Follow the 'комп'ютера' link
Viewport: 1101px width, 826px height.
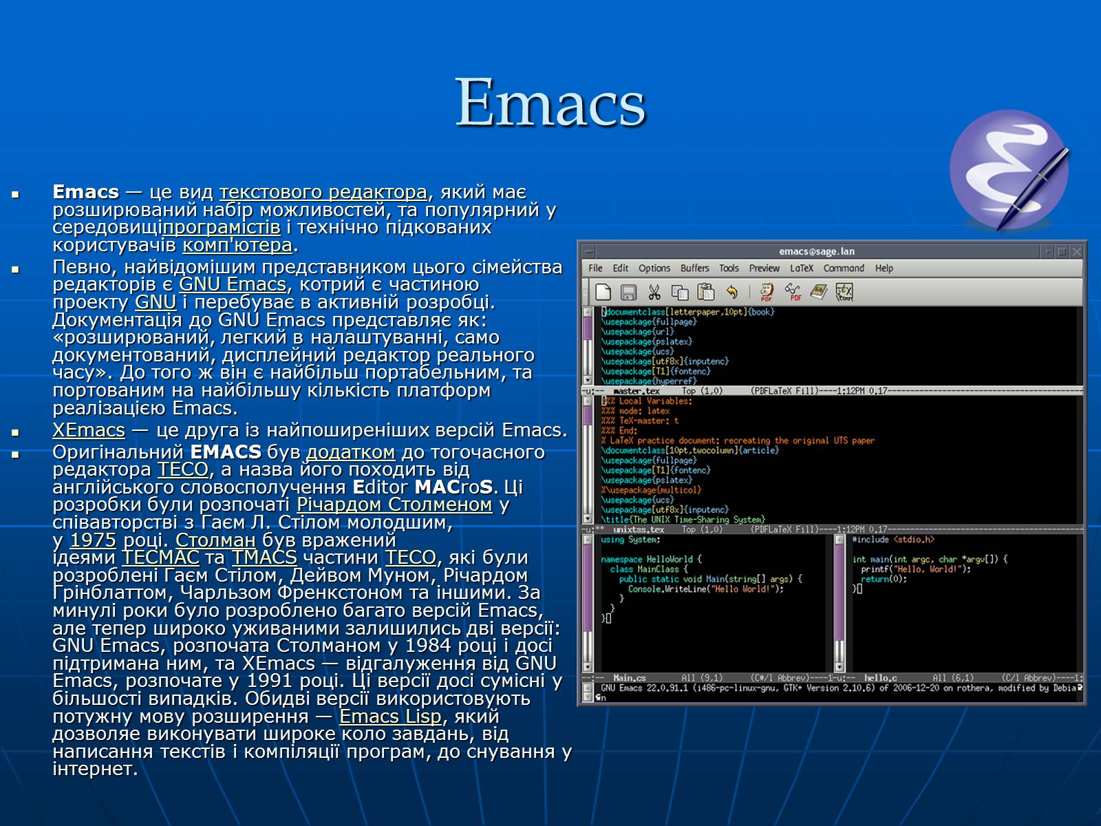click(x=237, y=245)
